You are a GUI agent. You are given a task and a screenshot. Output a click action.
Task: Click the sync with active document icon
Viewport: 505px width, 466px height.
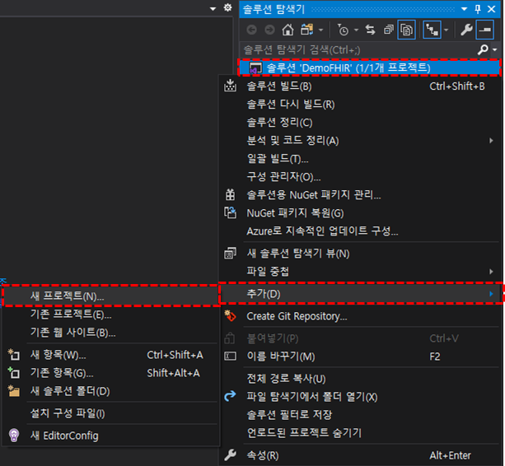click(x=371, y=30)
